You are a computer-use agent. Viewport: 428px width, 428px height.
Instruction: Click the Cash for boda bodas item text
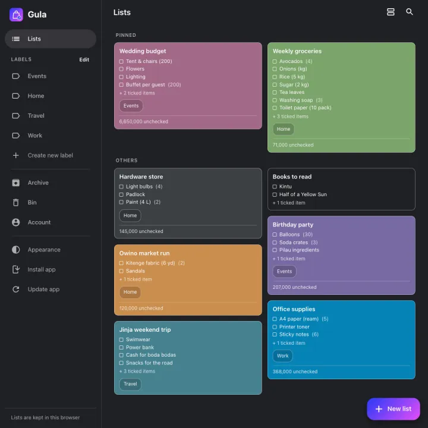click(x=150, y=355)
